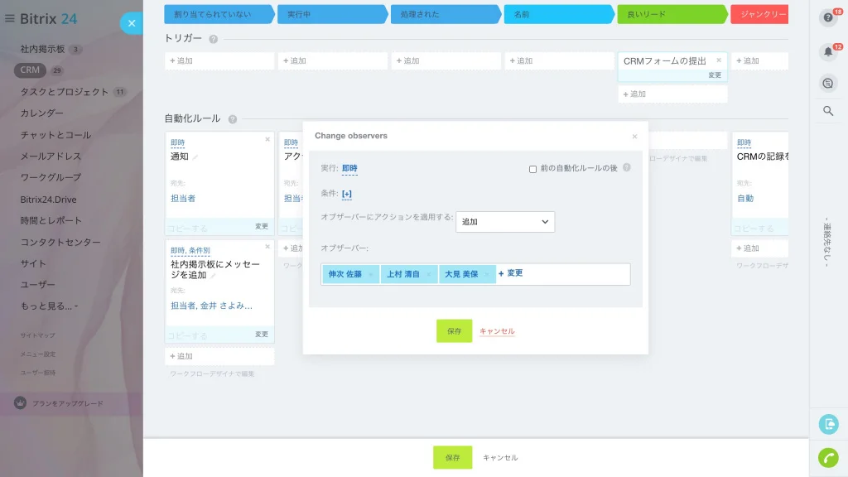Open notifications bell icon

click(x=828, y=52)
